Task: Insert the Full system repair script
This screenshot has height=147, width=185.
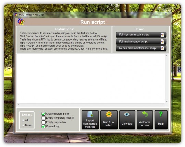Action: [x=141, y=35]
